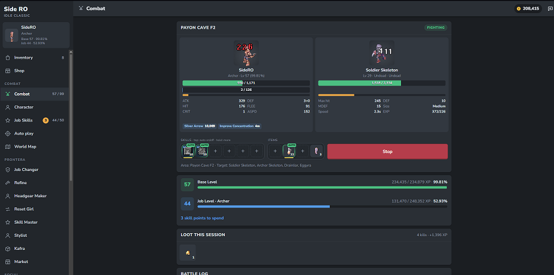Click the looted item in Loot This Session

pyautogui.click(x=188, y=252)
